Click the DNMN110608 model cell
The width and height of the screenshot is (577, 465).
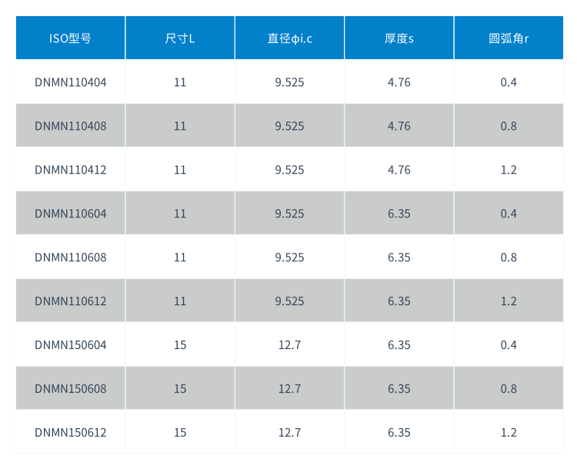(x=70, y=257)
